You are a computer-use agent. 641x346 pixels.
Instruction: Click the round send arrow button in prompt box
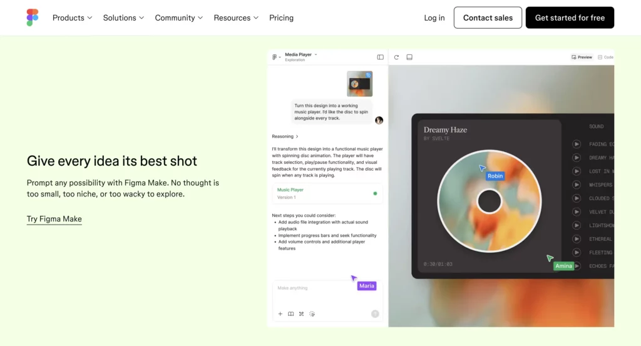click(375, 313)
